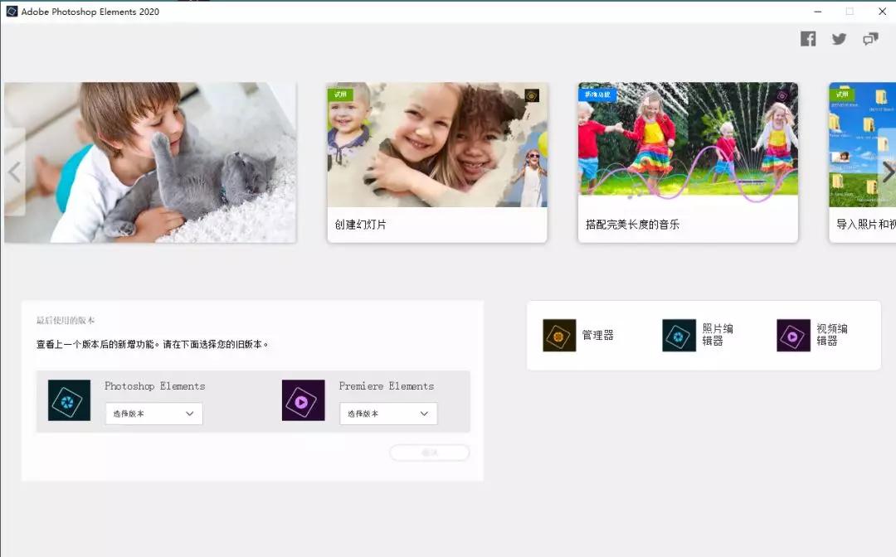Click the 创建幻灯片 title text

pyautogui.click(x=361, y=225)
